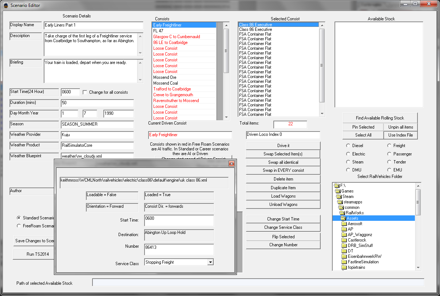Close the class 86 details popup
The height and width of the screenshot is (296, 440).
click(x=231, y=163)
